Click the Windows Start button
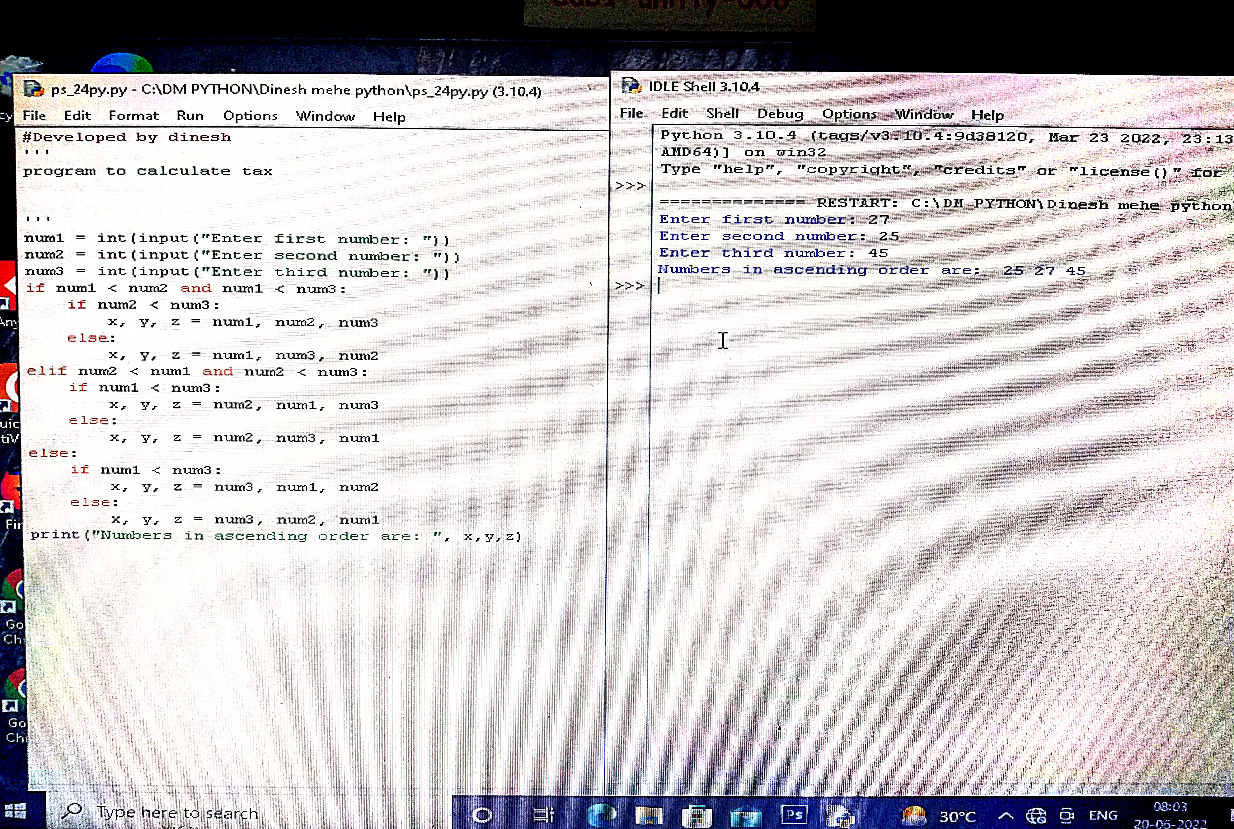The width and height of the screenshot is (1234, 829). point(15,811)
